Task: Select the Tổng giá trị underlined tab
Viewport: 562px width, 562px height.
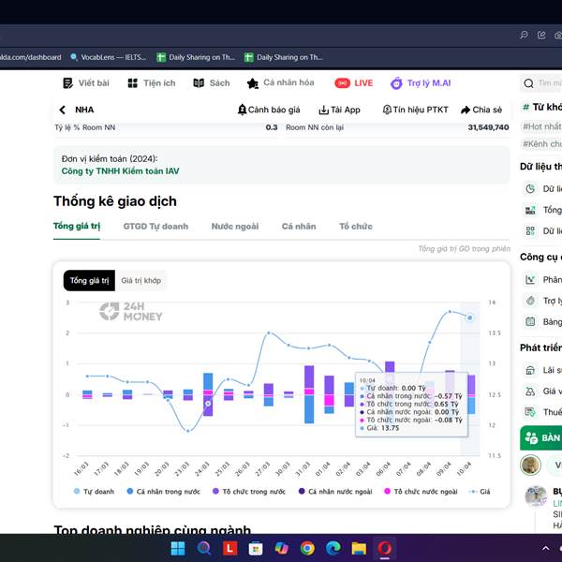Action: tap(77, 226)
